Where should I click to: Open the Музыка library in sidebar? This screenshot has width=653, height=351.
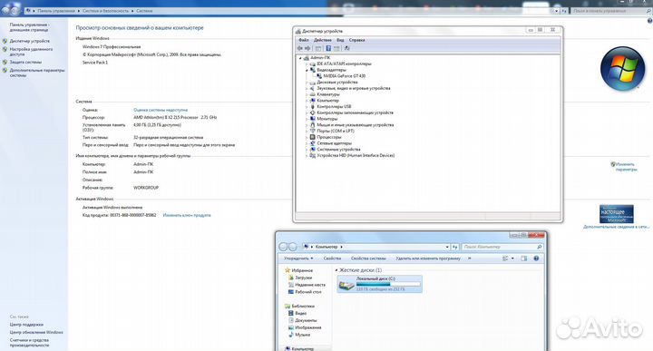tap(302, 335)
